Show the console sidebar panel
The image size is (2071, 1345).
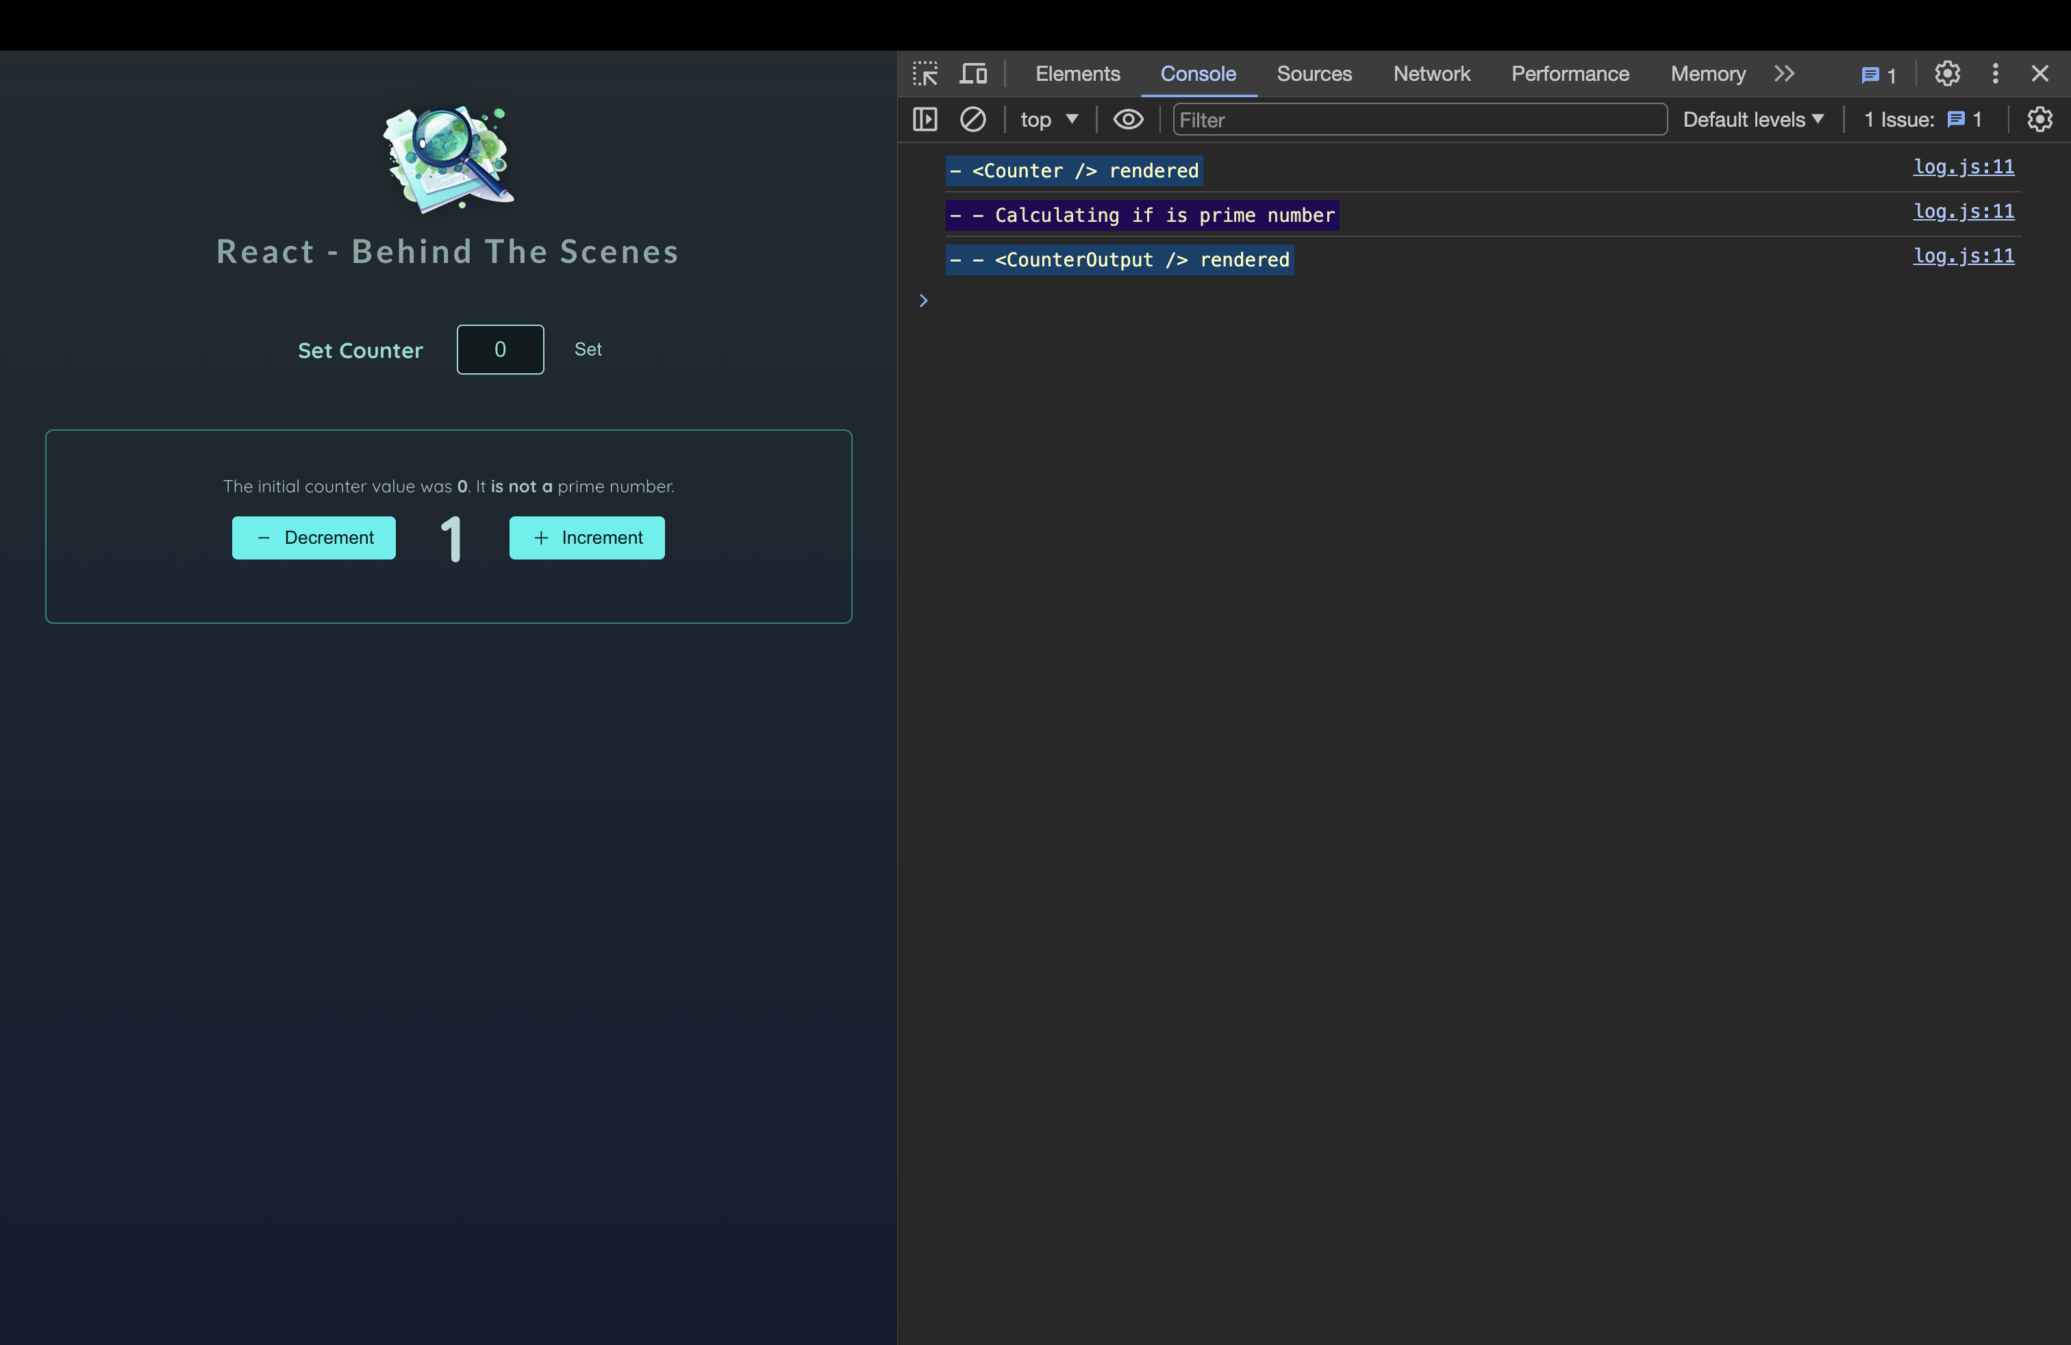[925, 119]
